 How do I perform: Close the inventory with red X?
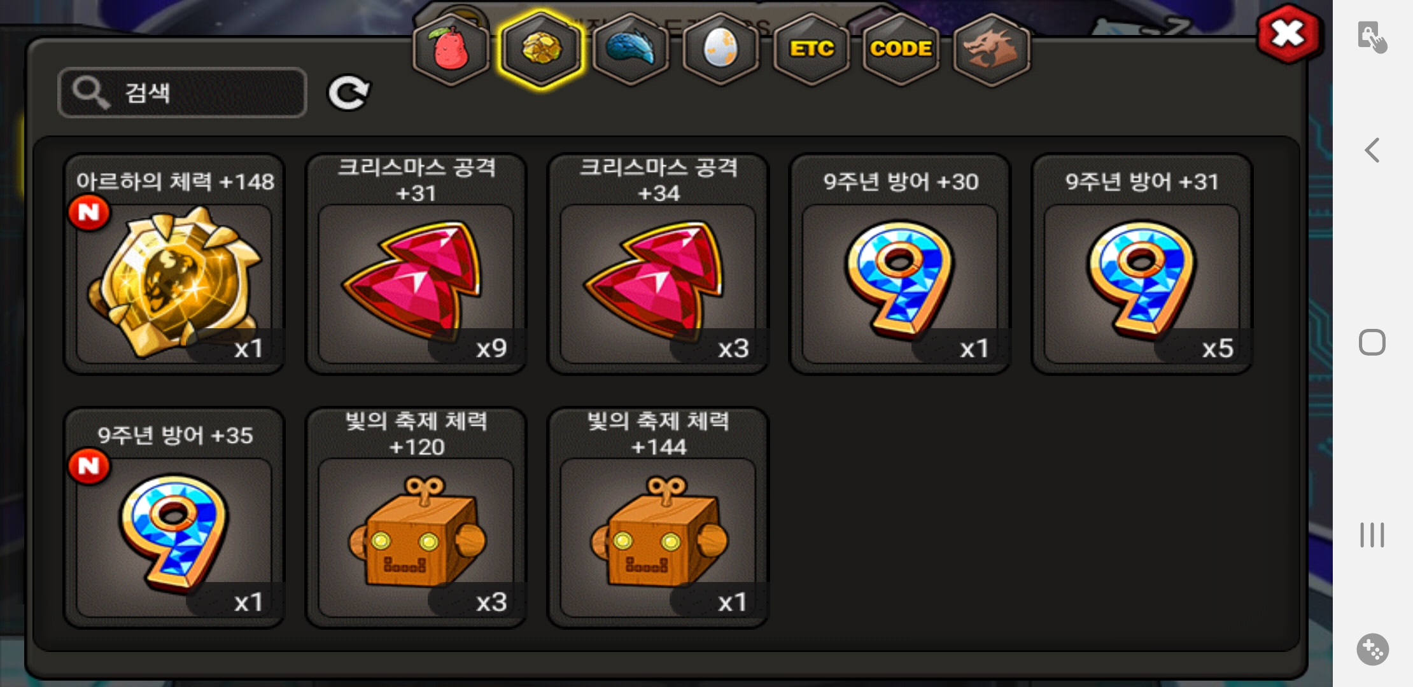[x=1289, y=34]
